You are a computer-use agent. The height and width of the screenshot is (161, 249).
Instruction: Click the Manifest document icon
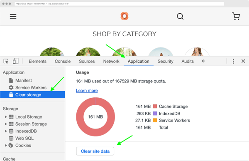[x=11, y=81]
